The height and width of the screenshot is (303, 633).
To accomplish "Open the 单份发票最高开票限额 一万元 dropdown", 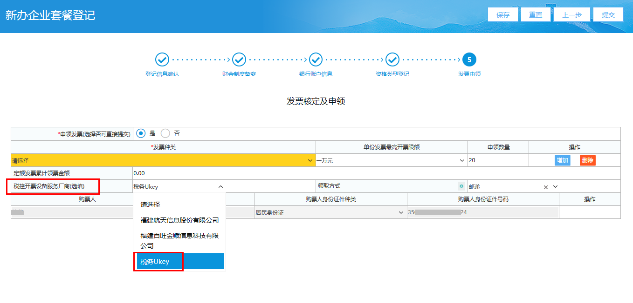I will (x=391, y=160).
